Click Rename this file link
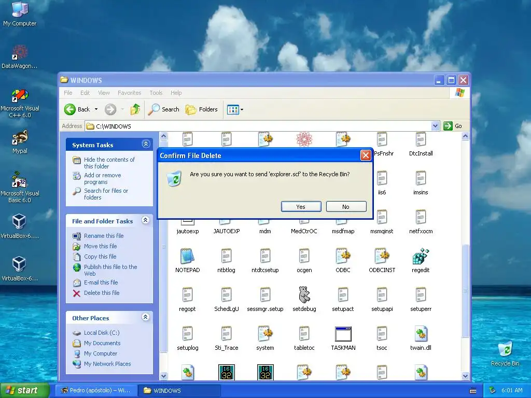This screenshot has height=398, width=531. [104, 236]
